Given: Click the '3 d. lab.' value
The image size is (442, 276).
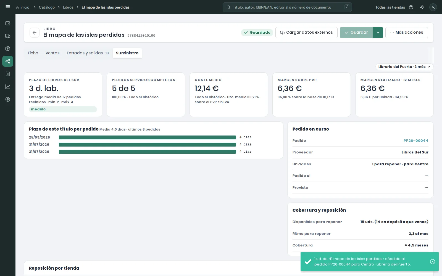Looking at the screenshot, I should click(44, 89).
